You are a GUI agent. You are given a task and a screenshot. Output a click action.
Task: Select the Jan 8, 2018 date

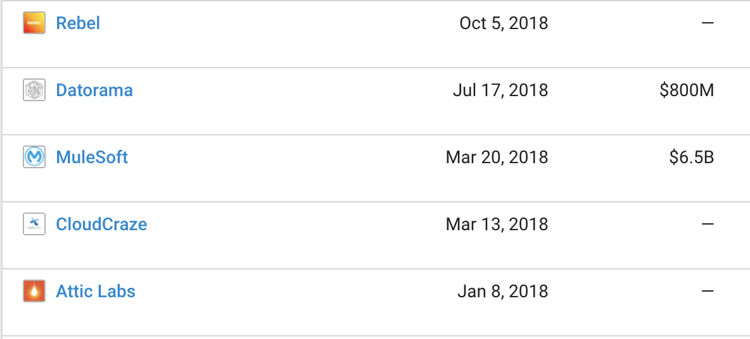pyautogui.click(x=502, y=291)
